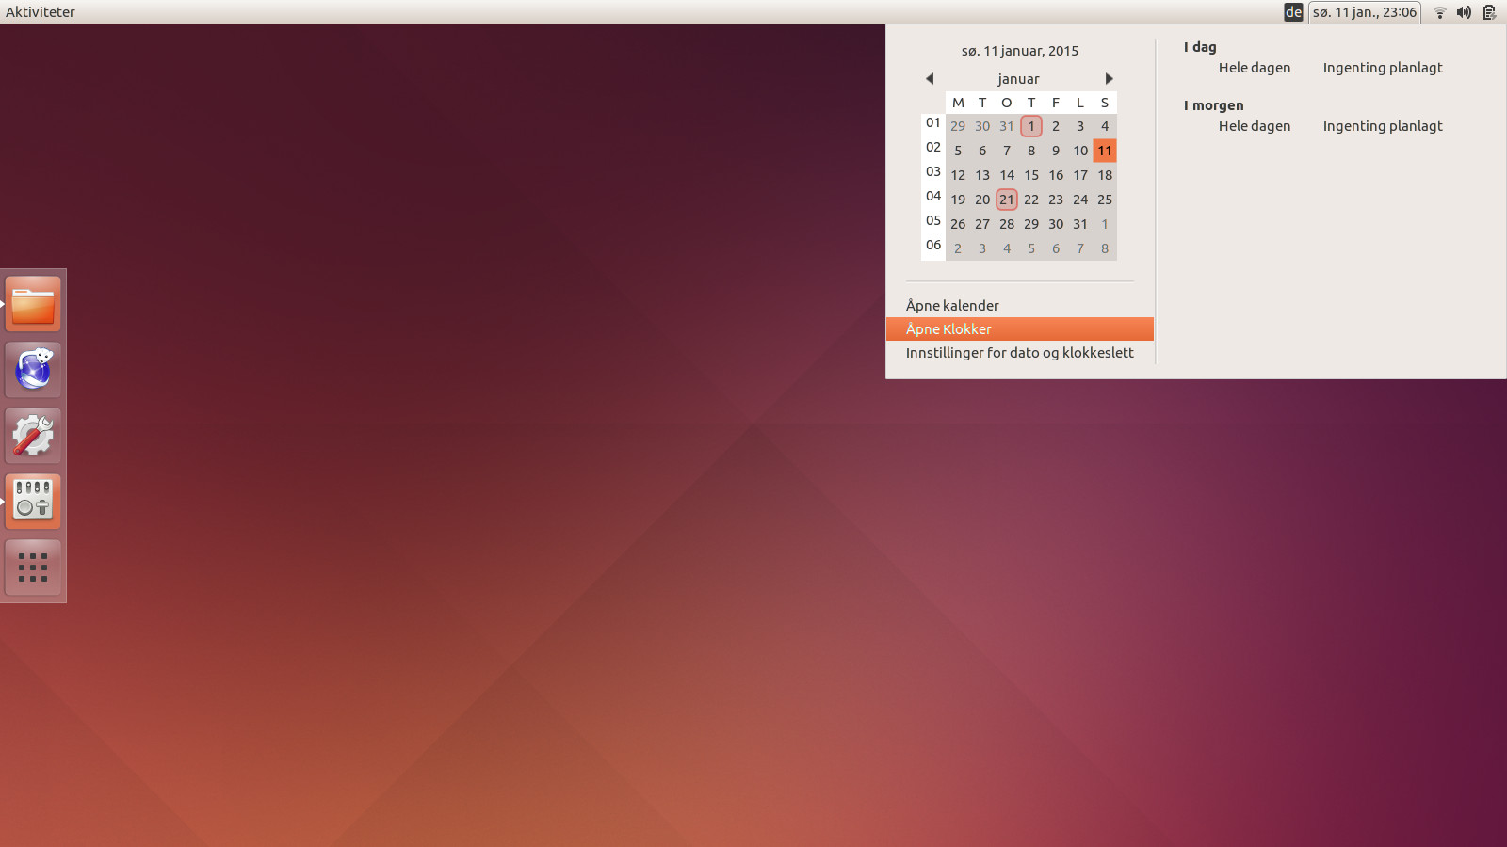Pick 19 January in calendar
Viewport: 1507px width, 847px height.
(958, 200)
